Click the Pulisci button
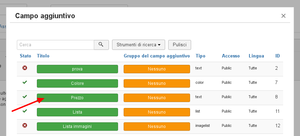Screen dimensions: 300x136 [x=180, y=45]
